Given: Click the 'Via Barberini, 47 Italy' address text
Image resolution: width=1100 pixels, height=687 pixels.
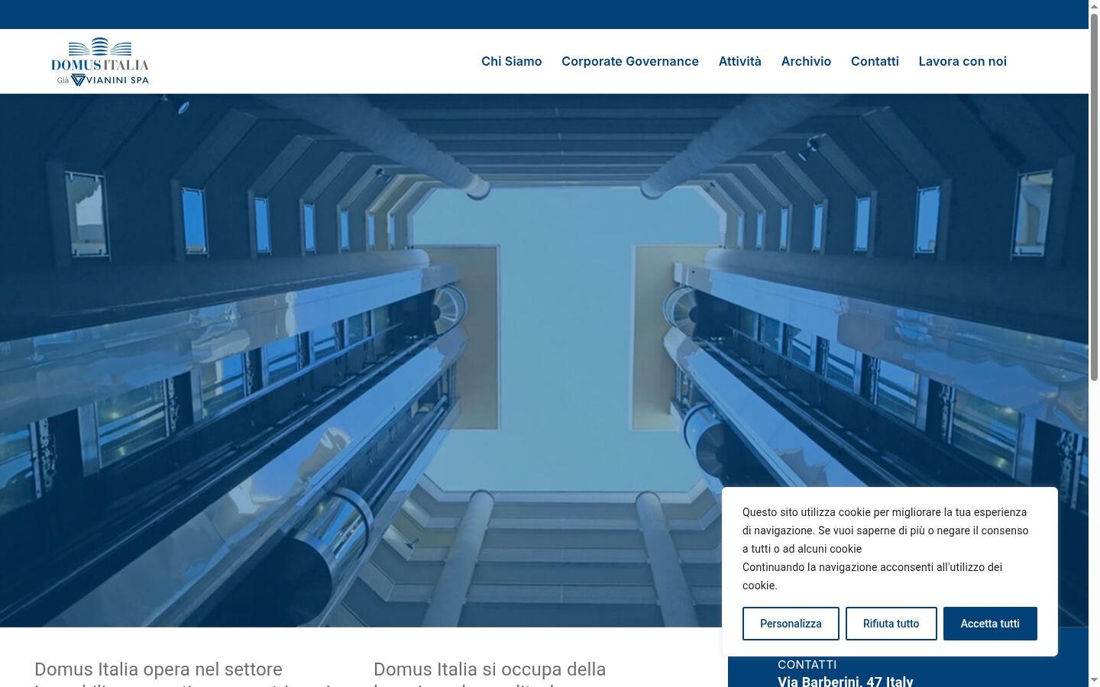Looking at the screenshot, I should pyautogui.click(x=845, y=681).
